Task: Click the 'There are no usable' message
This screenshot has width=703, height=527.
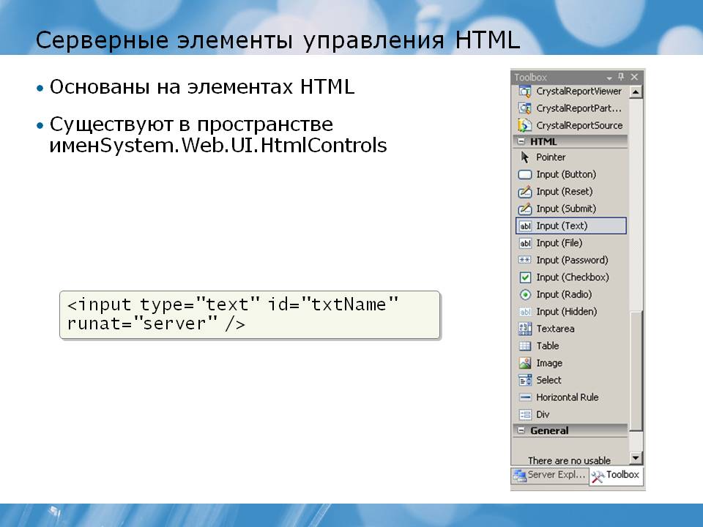Action: click(570, 460)
